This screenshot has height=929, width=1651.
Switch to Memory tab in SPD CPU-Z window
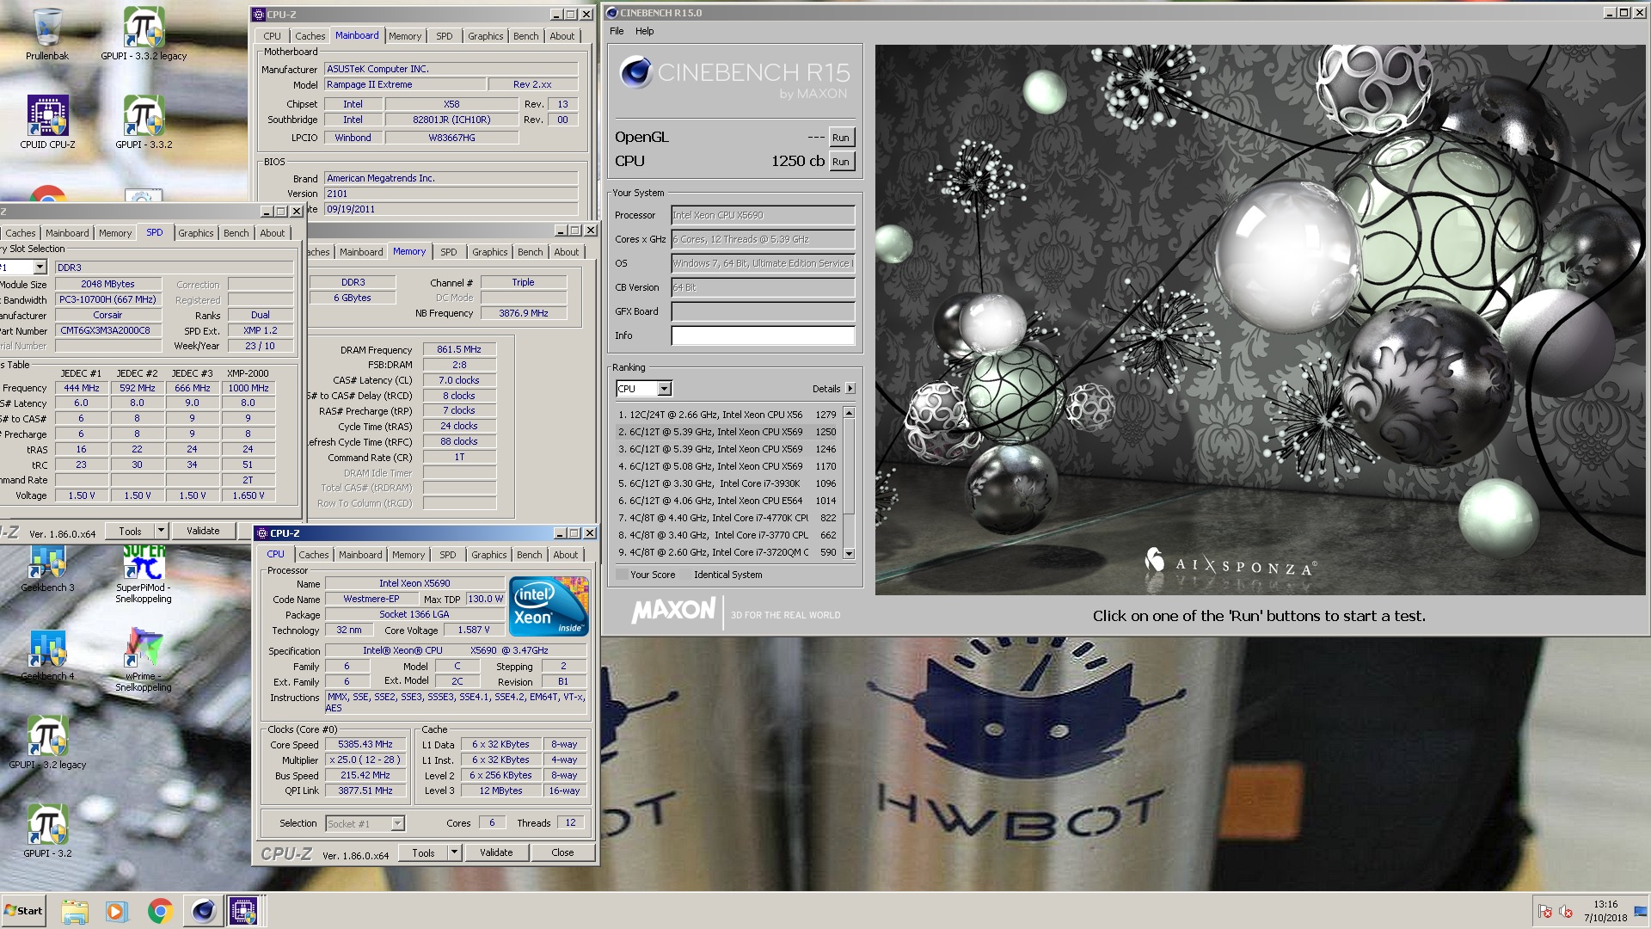pyautogui.click(x=114, y=233)
